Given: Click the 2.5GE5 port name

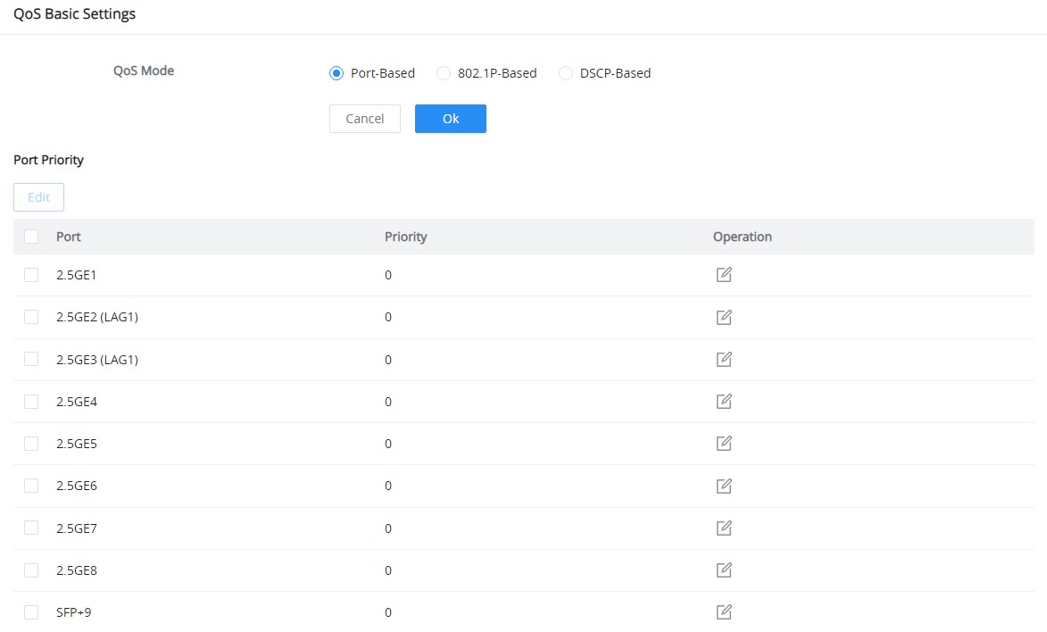Looking at the screenshot, I should (x=76, y=444).
